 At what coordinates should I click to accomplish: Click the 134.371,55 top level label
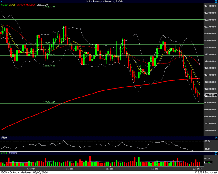49,7
